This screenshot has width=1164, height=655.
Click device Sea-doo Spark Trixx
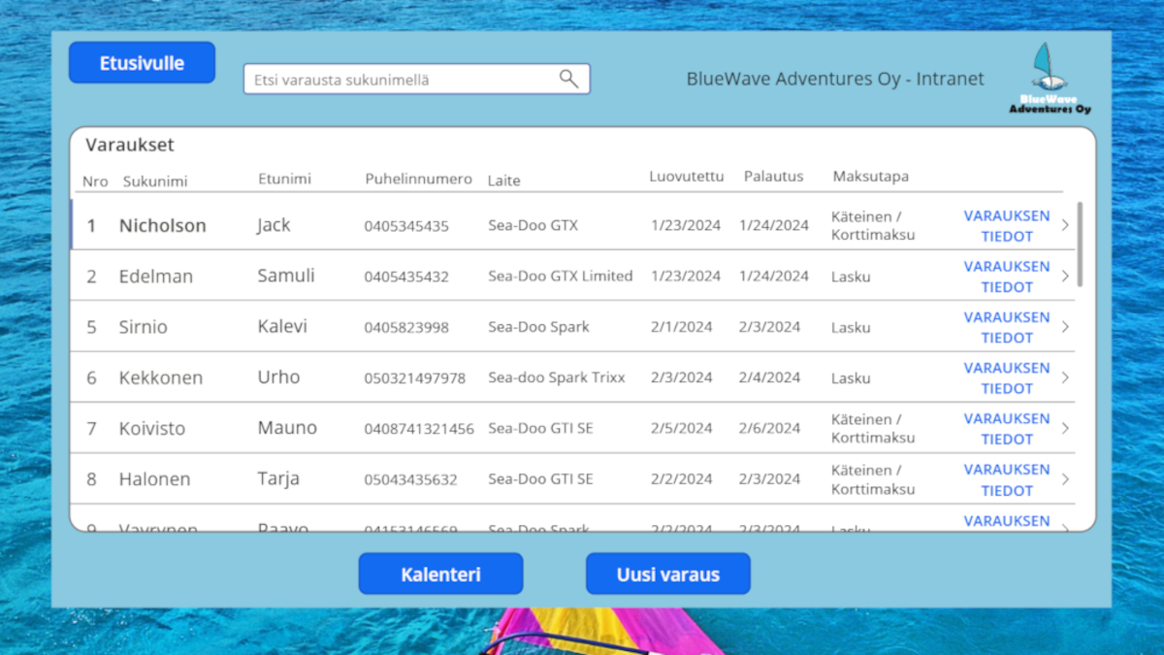click(x=557, y=377)
